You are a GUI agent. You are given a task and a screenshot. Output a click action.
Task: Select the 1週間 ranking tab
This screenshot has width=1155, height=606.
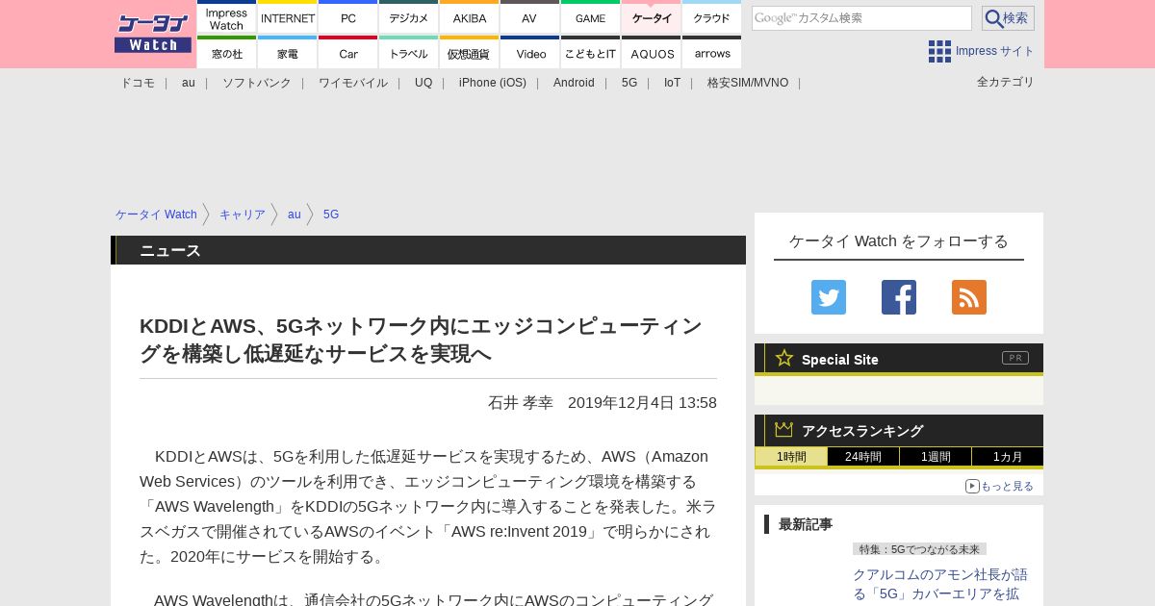tap(936, 457)
